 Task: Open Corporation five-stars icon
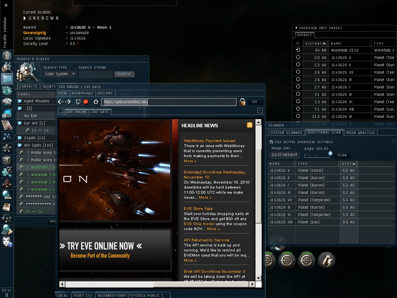7,148
